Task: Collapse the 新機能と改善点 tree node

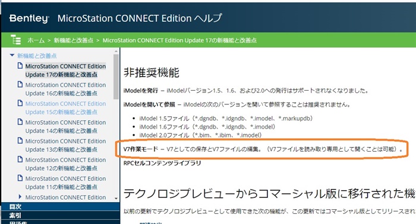Action: click(12, 55)
